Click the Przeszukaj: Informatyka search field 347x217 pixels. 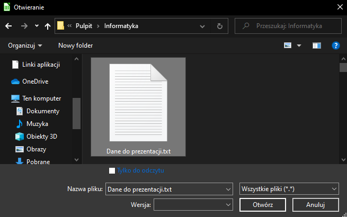288,26
